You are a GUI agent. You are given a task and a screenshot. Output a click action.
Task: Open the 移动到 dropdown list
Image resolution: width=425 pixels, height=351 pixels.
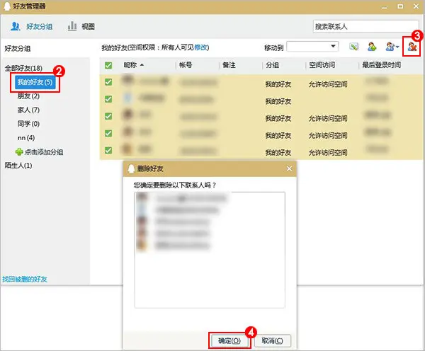pyautogui.click(x=312, y=47)
